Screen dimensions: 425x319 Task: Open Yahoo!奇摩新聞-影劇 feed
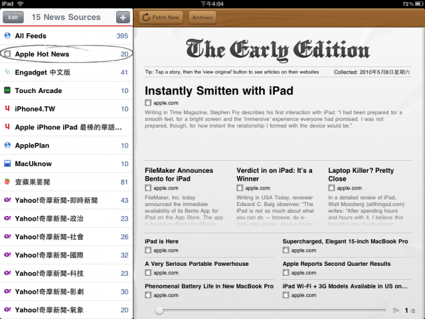(66, 292)
